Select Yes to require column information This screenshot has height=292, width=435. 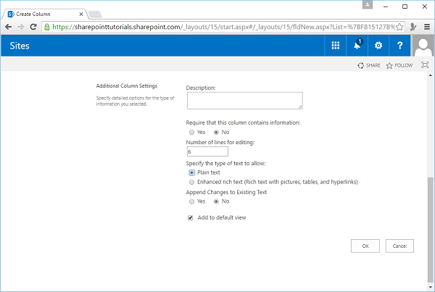pos(191,133)
